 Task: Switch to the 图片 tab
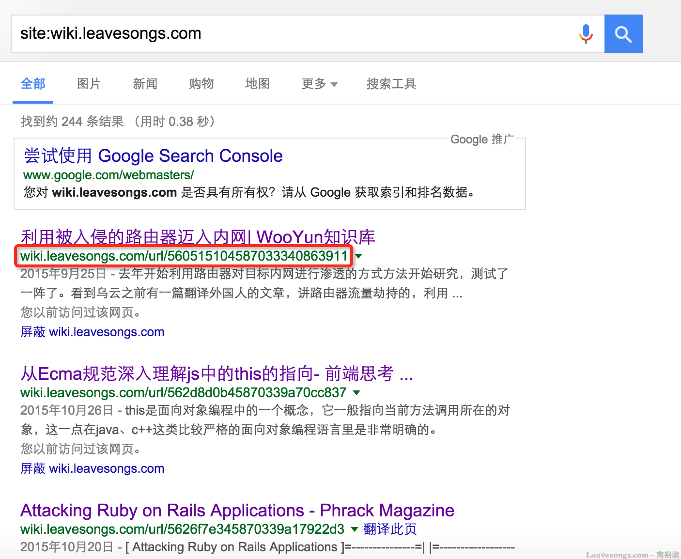pos(89,84)
